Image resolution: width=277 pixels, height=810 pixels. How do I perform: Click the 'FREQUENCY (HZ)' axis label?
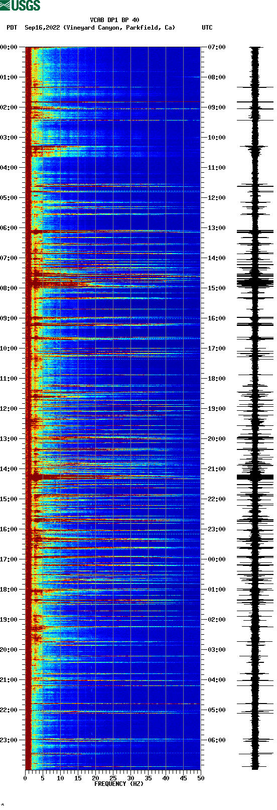pos(119,783)
